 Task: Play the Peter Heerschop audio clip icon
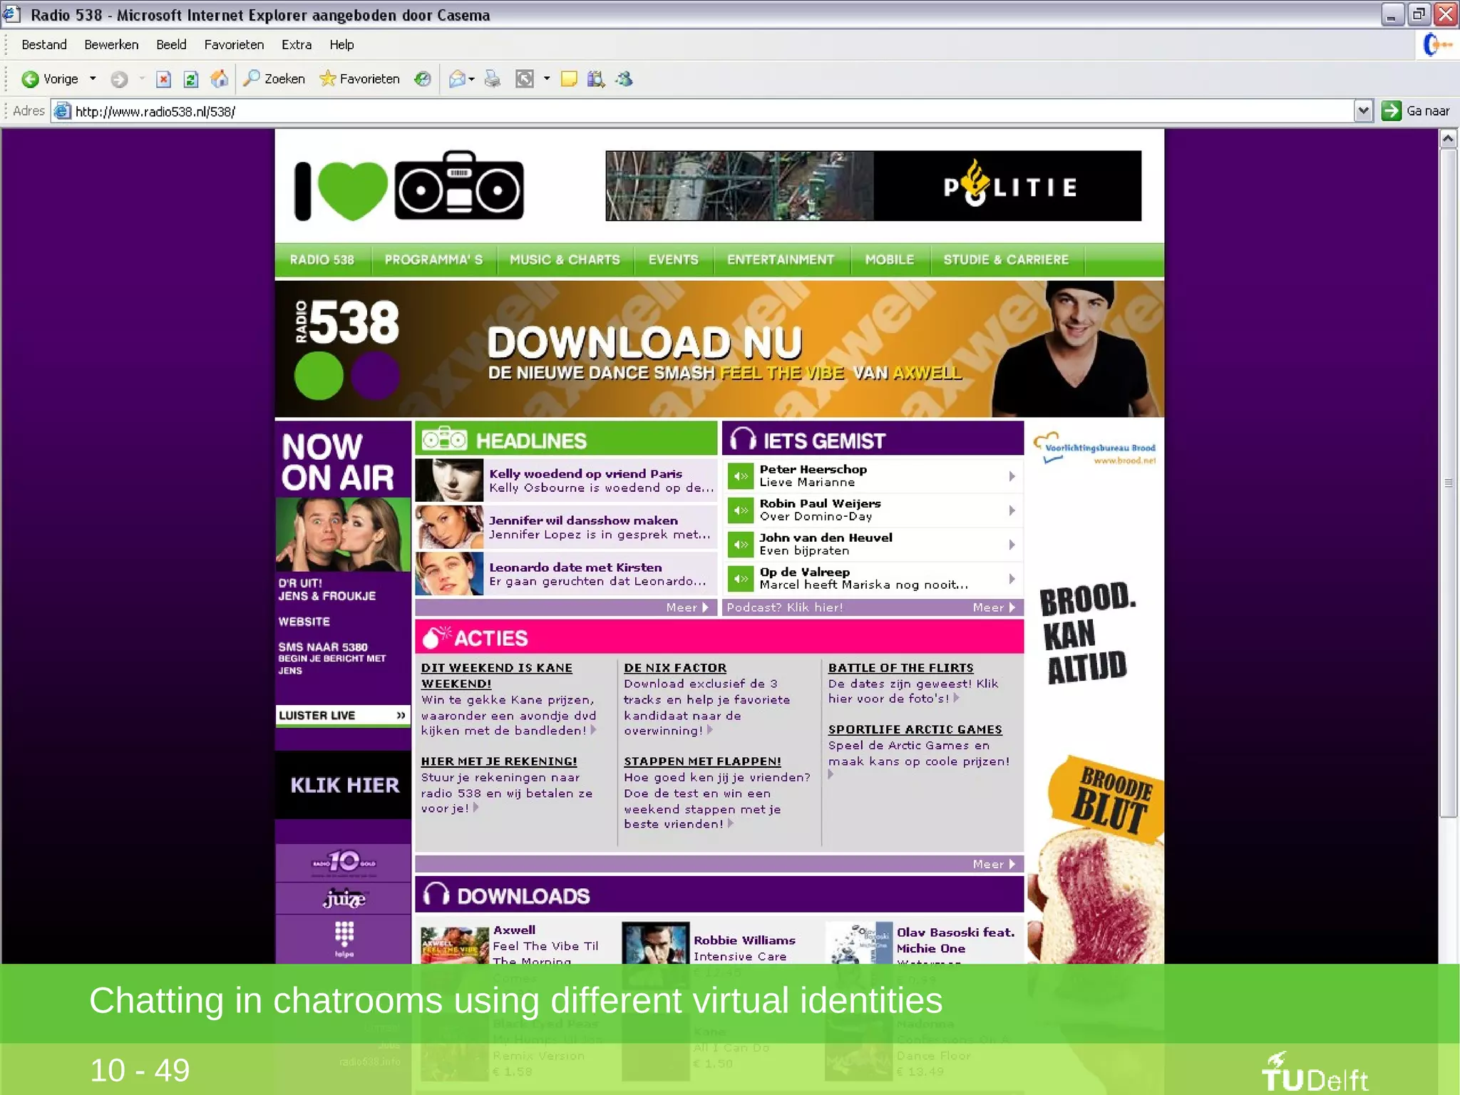741,476
